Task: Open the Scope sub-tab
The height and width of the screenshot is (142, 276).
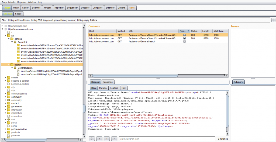Action: 18,14
